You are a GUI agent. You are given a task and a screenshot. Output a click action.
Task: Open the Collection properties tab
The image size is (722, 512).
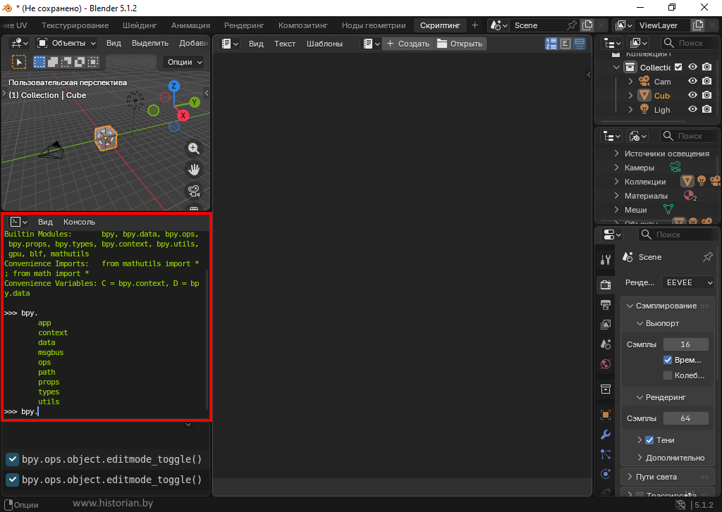click(606, 389)
